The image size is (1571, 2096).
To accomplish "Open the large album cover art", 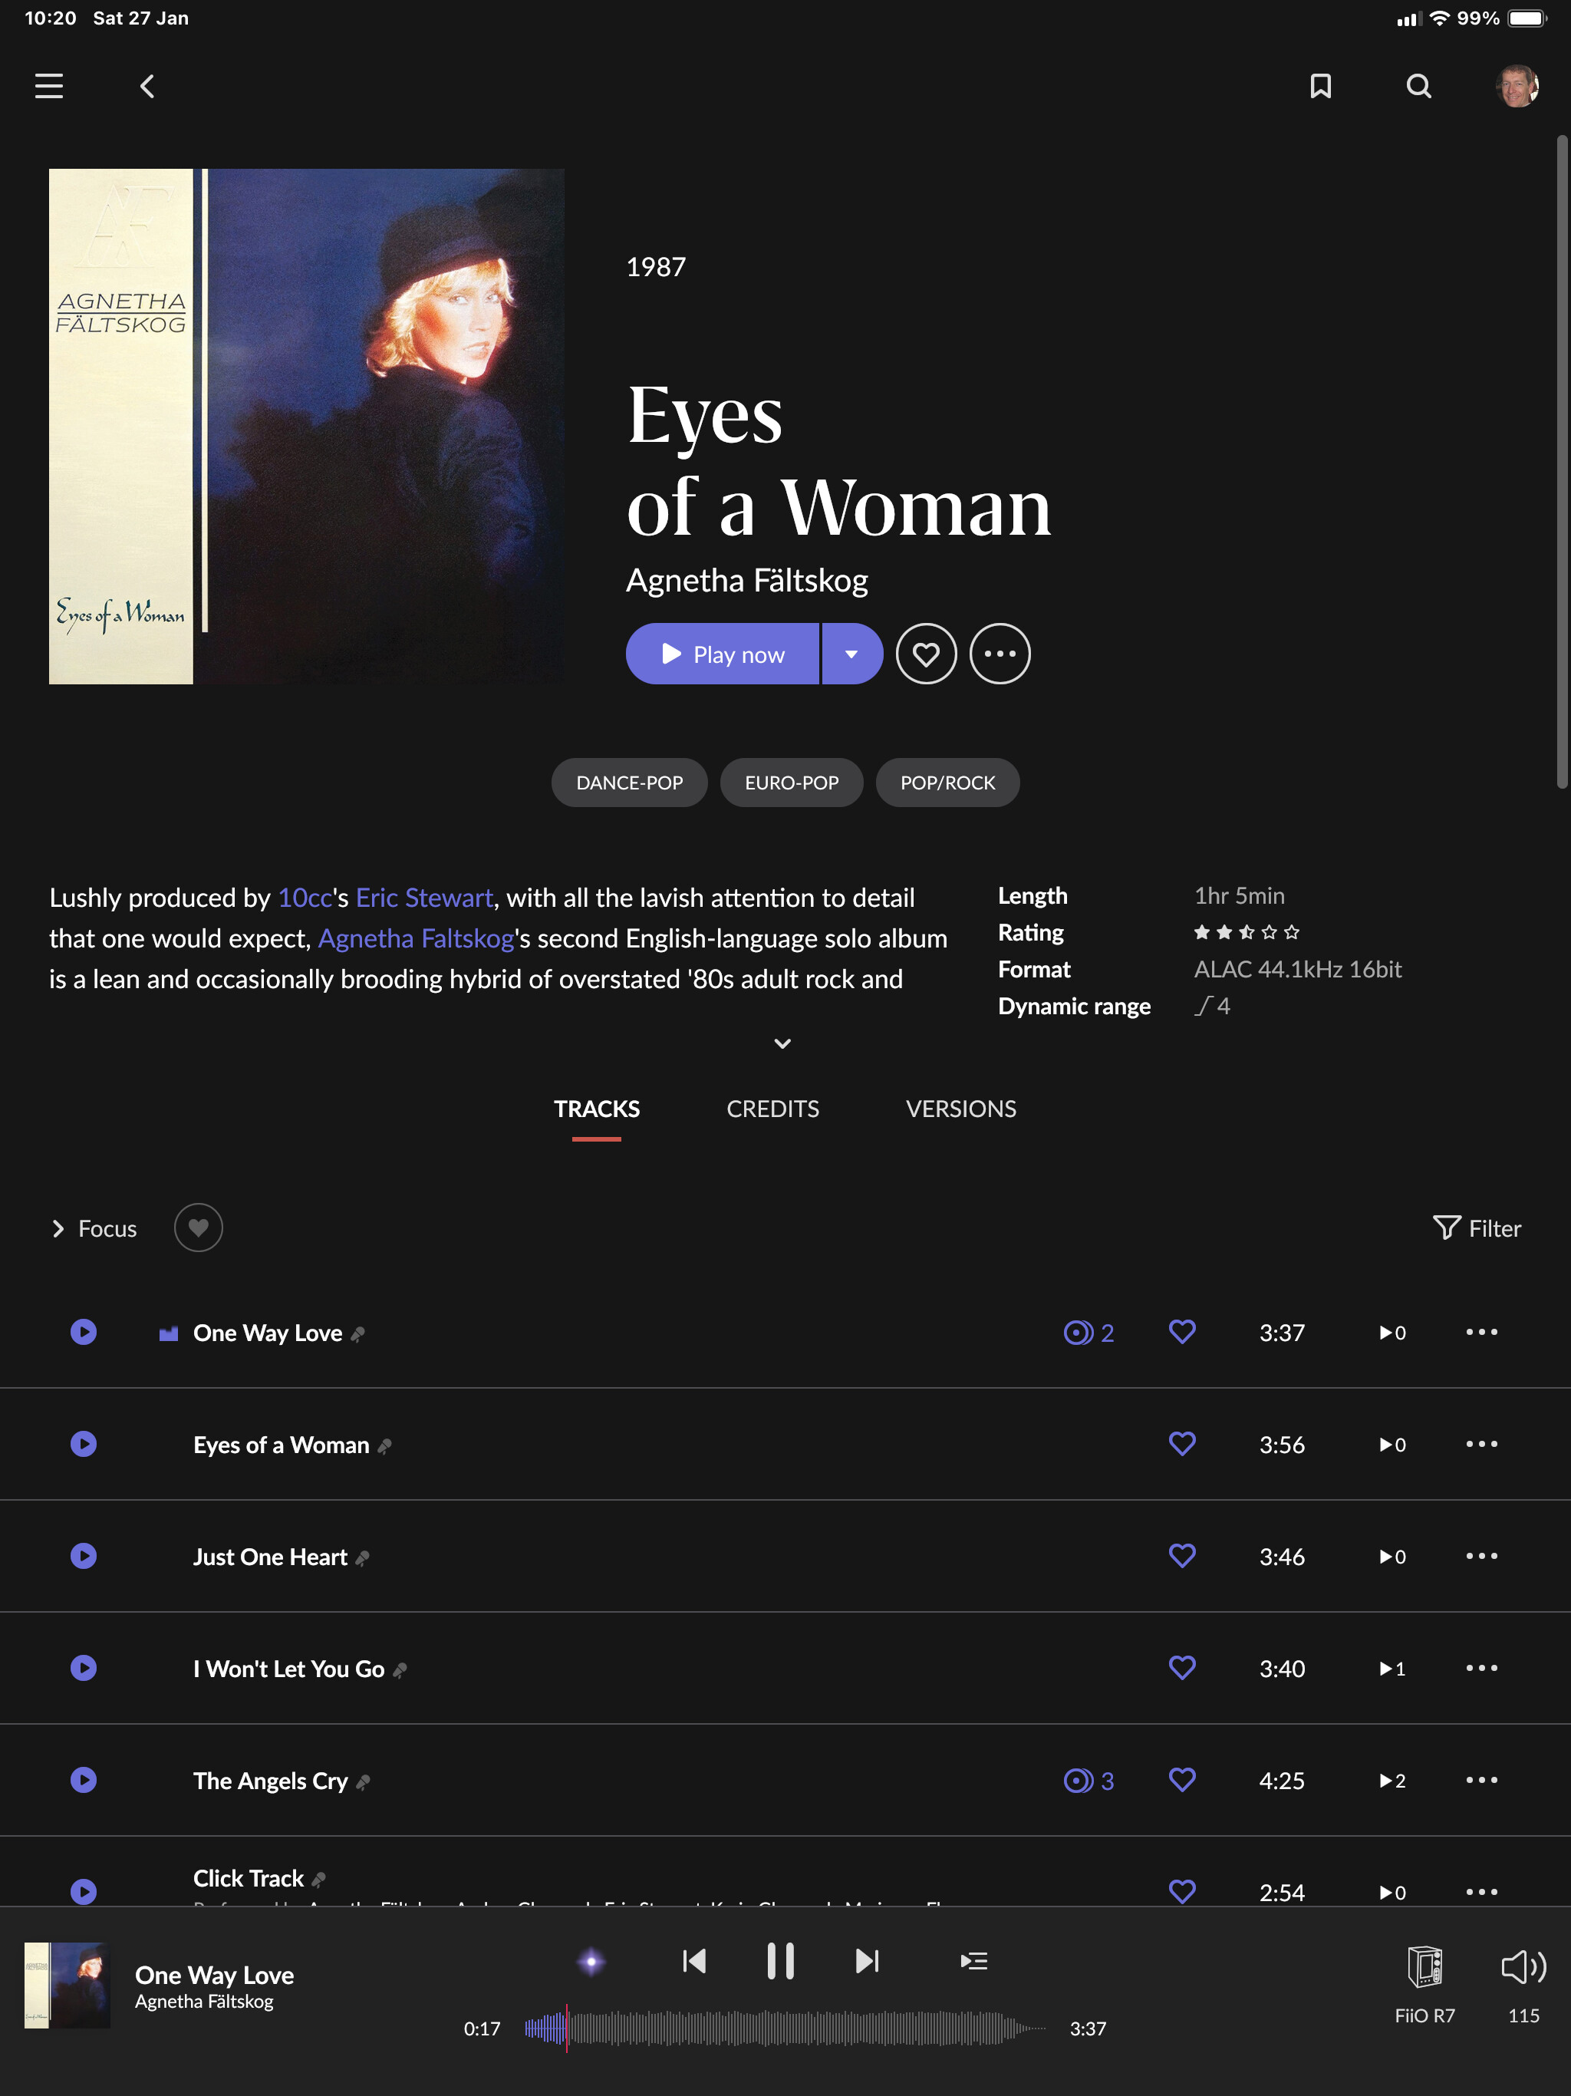I will 307,427.
